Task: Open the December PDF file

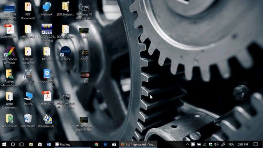Action: (x=9, y=31)
